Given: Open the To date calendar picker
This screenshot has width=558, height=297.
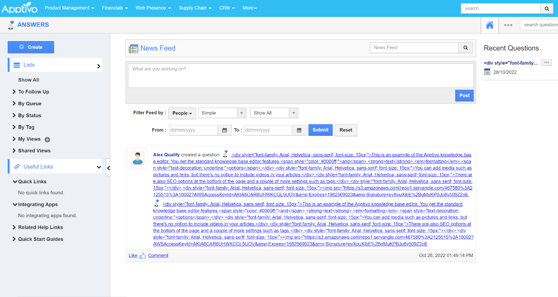Looking at the screenshot, I should pos(299,130).
